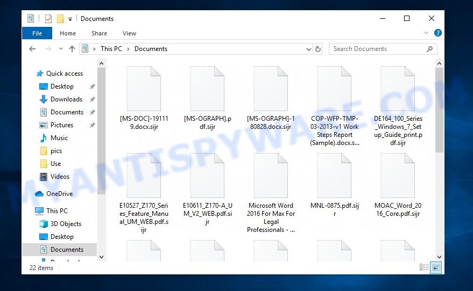Select E10611_Z170-A_UM_V2_WEB.pdf.sijr file

[207, 189]
